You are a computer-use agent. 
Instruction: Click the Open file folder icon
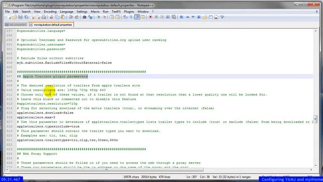point(15,17)
